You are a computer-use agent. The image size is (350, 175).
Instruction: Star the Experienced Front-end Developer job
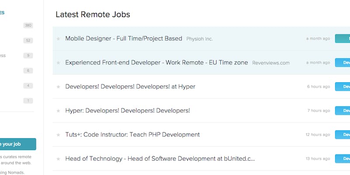[58, 63]
